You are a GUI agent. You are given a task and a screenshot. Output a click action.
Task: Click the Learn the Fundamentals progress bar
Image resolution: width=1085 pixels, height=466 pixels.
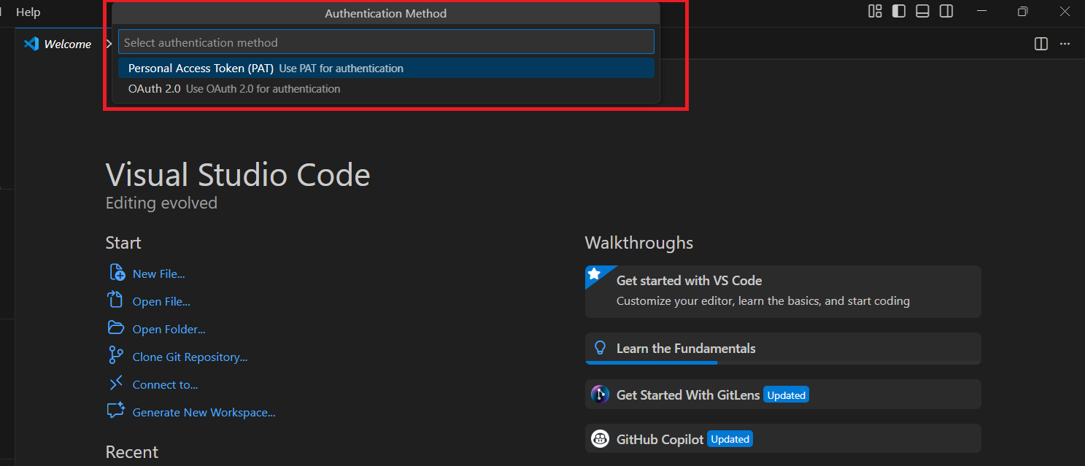pyautogui.click(x=651, y=363)
